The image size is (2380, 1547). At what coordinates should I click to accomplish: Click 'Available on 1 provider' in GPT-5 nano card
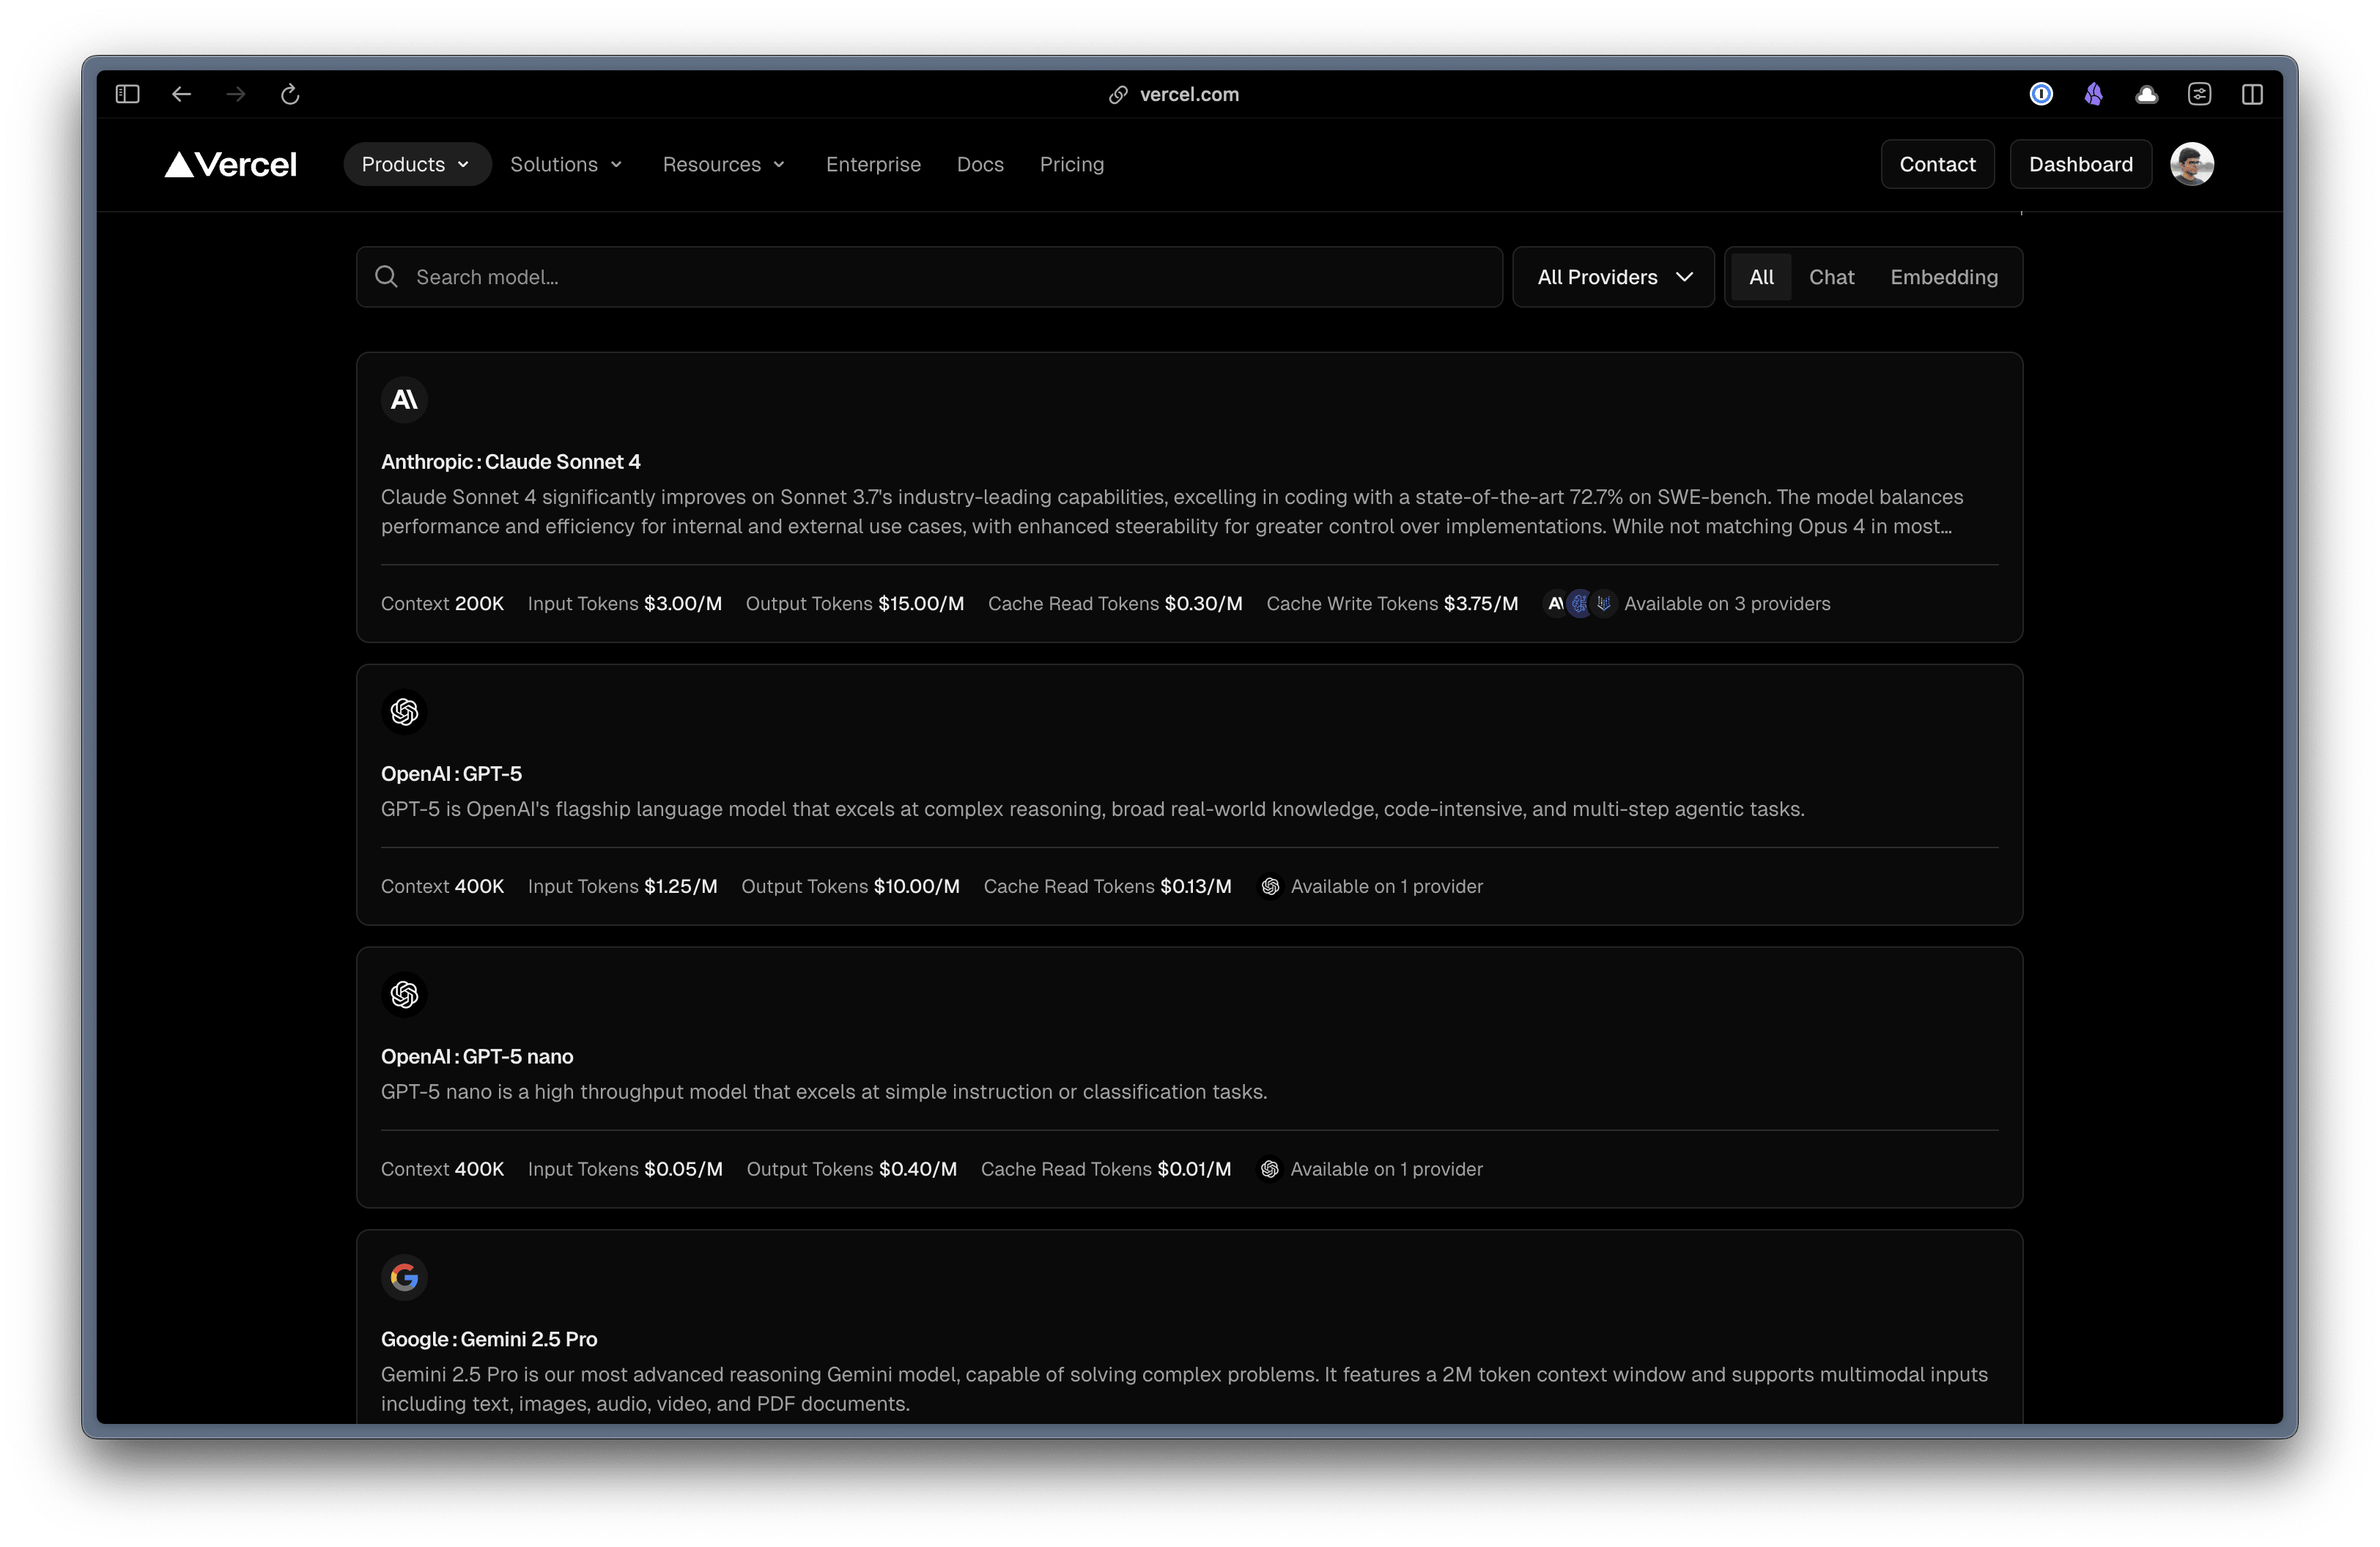click(1386, 1169)
